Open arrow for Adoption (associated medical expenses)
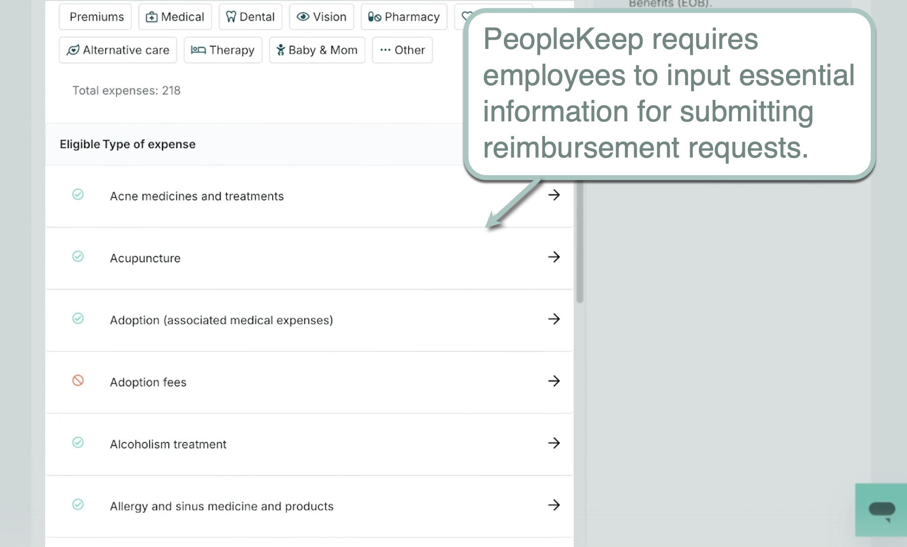Screen dimensions: 907x547 point(554,319)
